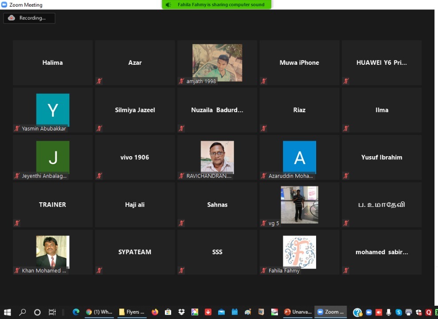Click Azaruddin's blue A avatar
This screenshot has width=438, height=319.
point(299,157)
